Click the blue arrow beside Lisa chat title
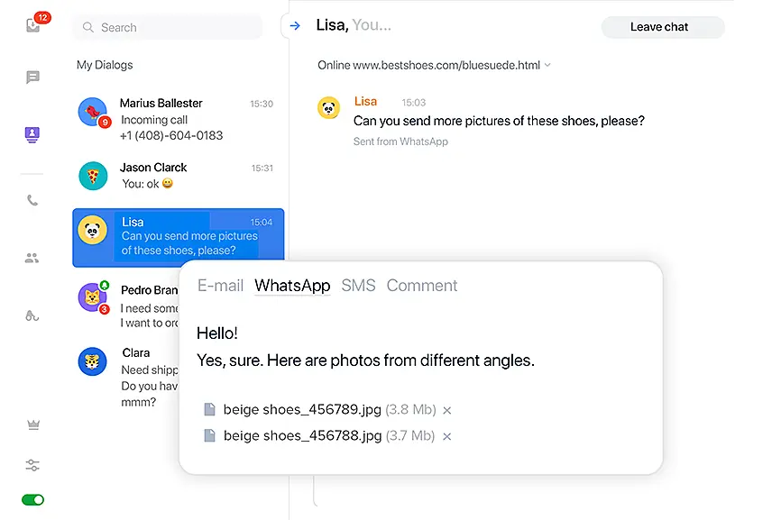Image resolution: width=772 pixels, height=520 pixels. pyautogui.click(x=294, y=25)
